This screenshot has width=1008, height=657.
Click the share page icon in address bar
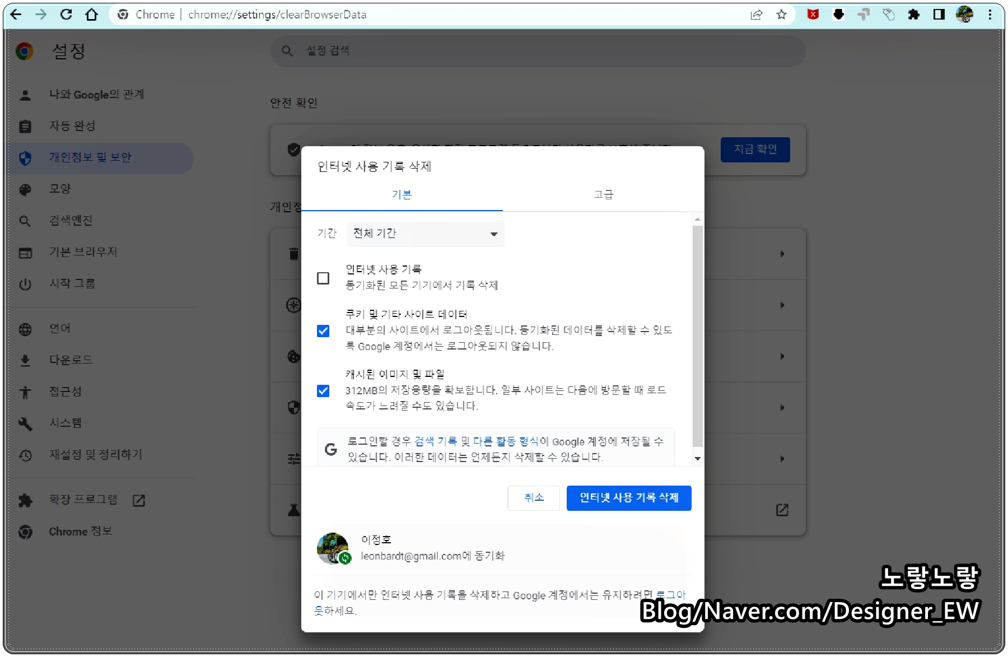click(x=757, y=15)
